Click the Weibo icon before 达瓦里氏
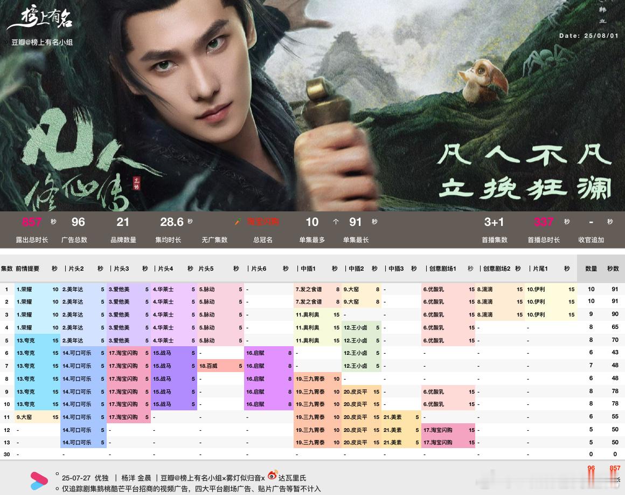The image size is (625, 495). [272, 475]
